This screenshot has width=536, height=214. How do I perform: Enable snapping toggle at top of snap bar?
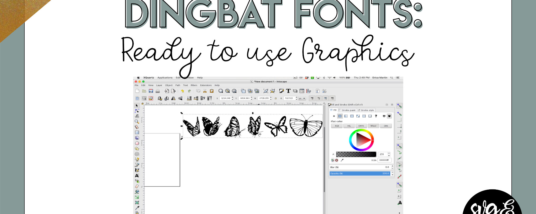tap(399, 106)
